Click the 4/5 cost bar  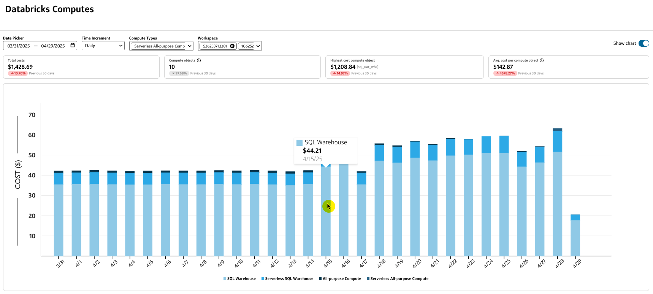[147, 213]
